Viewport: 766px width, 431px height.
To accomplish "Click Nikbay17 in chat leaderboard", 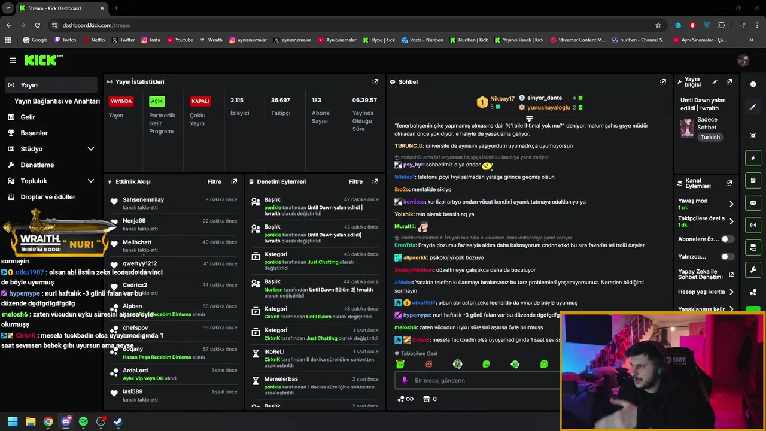I will [x=502, y=98].
